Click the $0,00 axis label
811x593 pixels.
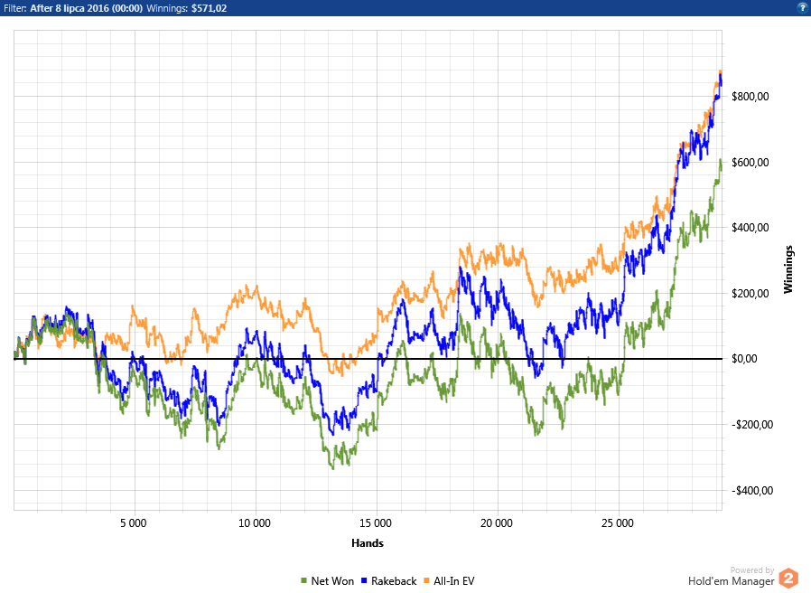click(744, 359)
